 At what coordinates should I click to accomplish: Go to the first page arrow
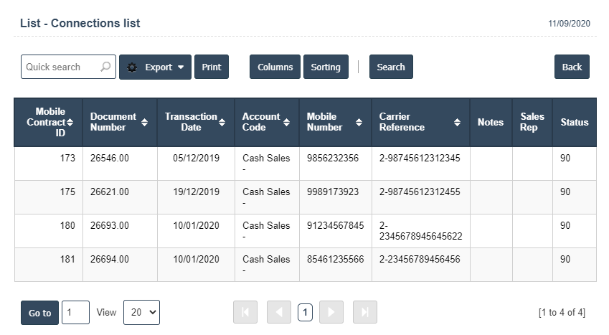[245, 312]
